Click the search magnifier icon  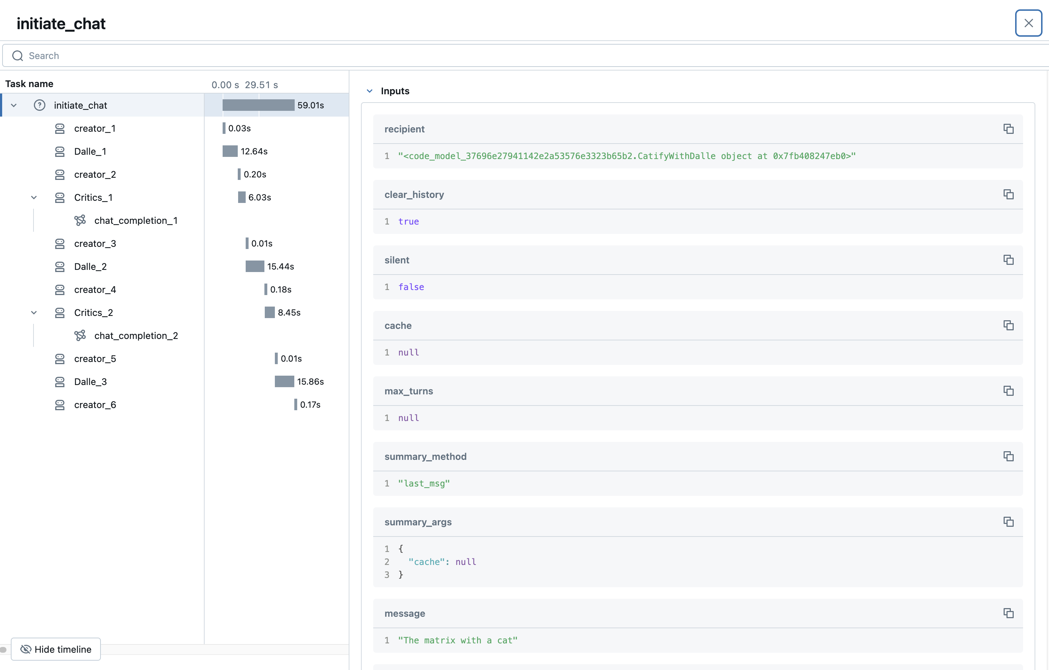point(17,56)
